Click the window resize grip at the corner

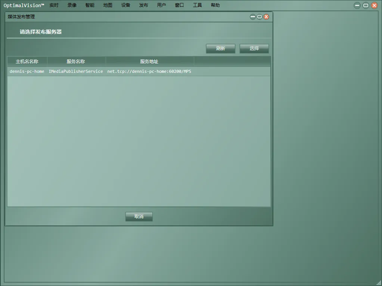click(x=378, y=283)
